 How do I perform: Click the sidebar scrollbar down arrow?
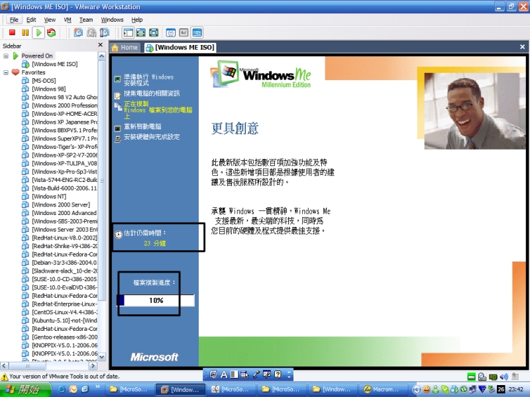point(101,357)
